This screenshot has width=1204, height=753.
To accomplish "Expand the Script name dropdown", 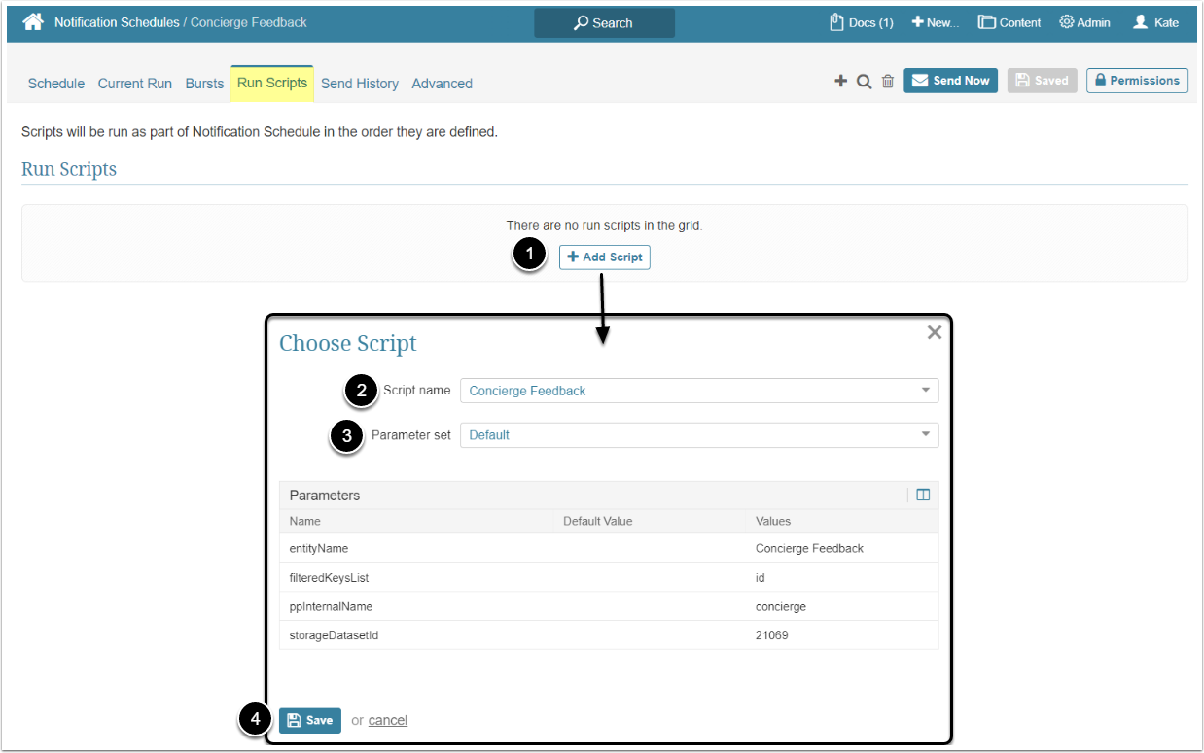I will point(699,391).
